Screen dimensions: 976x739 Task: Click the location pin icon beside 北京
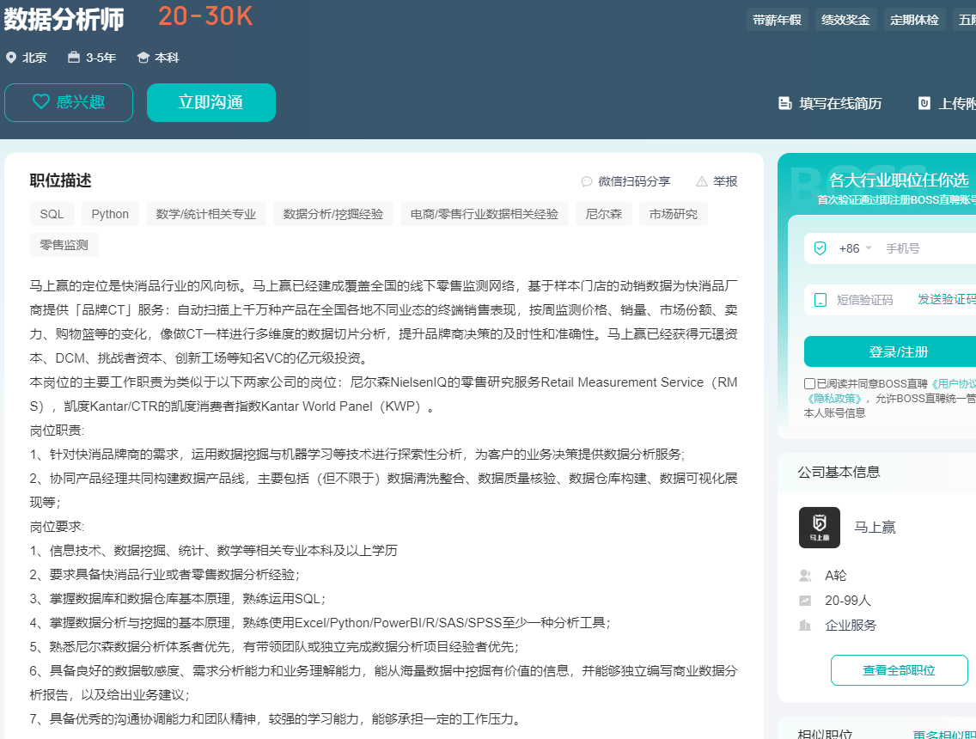point(10,58)
